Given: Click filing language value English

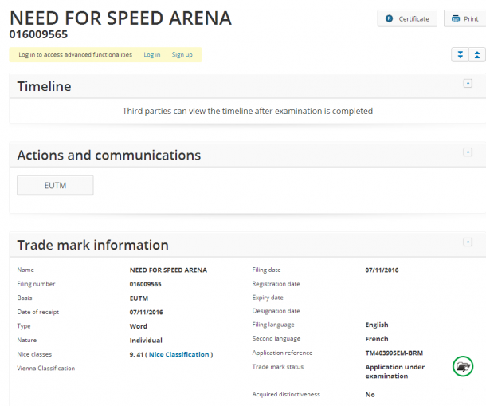Looking at the screenshot, I should pyautogui.click(x=377, y=325).
